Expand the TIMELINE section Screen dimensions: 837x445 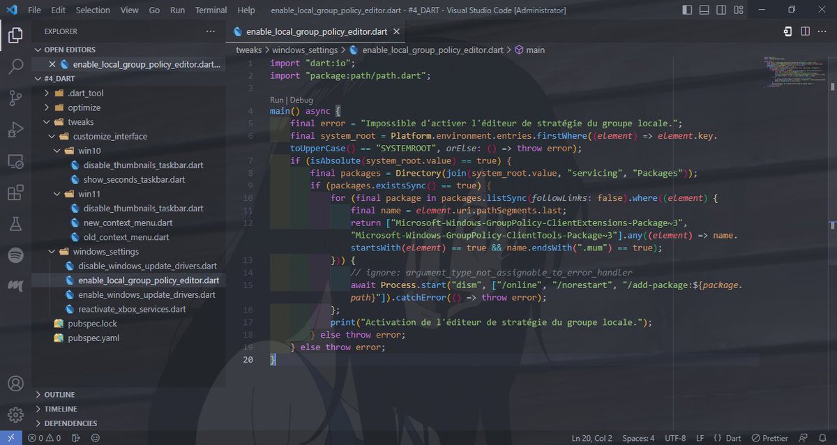click(128, 409)
